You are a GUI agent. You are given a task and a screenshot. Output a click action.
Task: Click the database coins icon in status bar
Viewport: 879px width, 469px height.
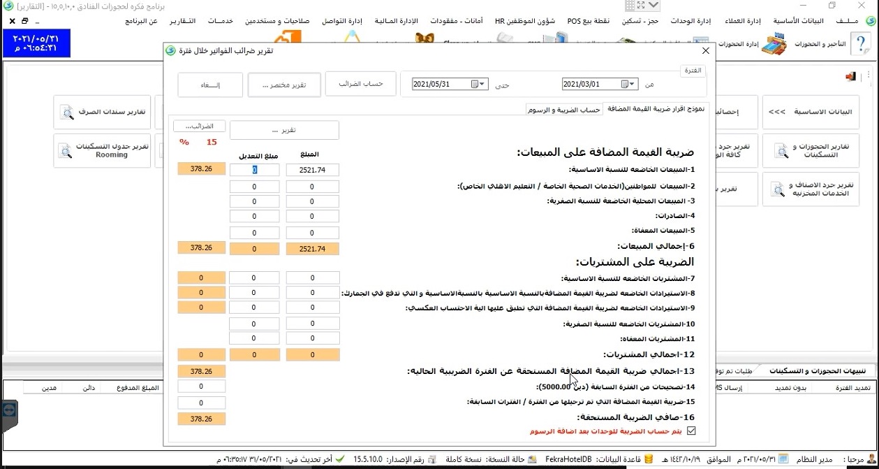[x=649, y=459]
